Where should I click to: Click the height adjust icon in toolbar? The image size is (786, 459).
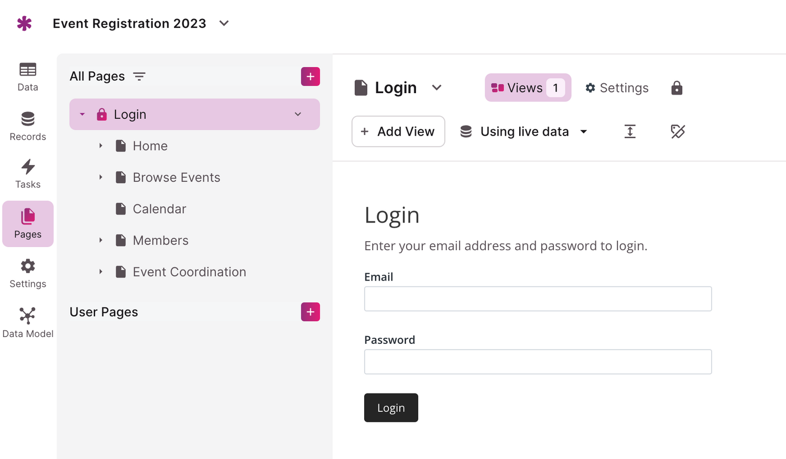click(x=630, y=131)
